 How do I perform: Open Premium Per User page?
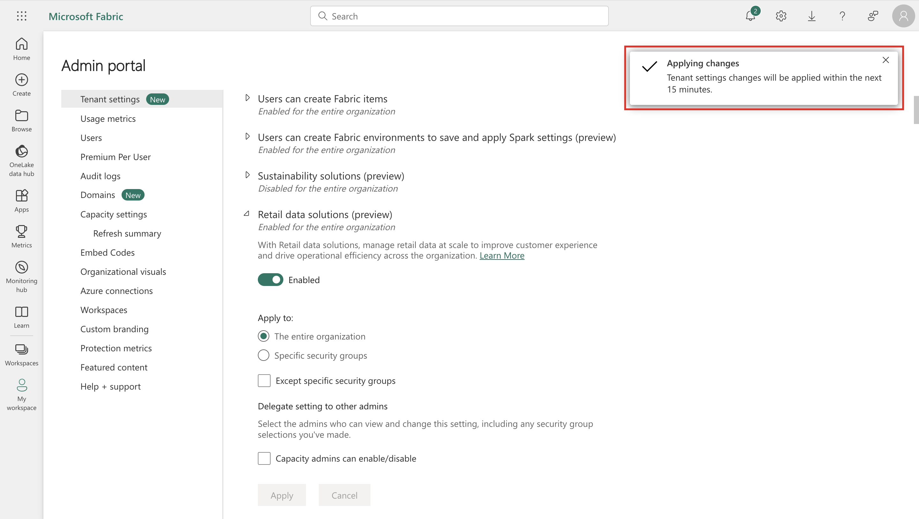[115, 157]
